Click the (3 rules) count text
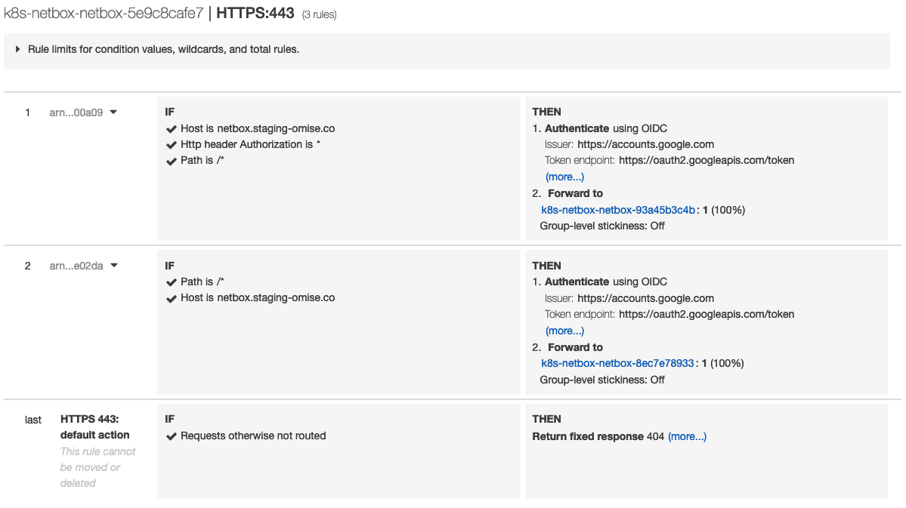This screenshot has width=906, height=508. [x=319, y=15]
